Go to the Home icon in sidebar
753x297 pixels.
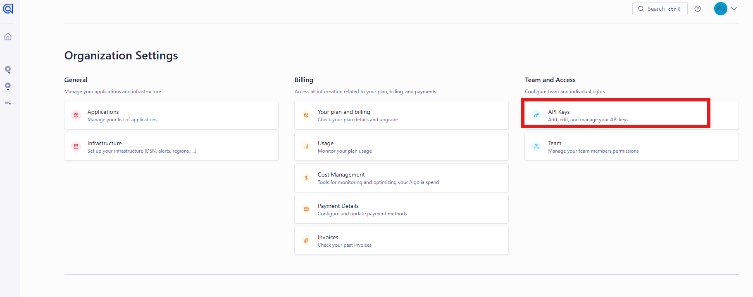click(x=8, y=37)
